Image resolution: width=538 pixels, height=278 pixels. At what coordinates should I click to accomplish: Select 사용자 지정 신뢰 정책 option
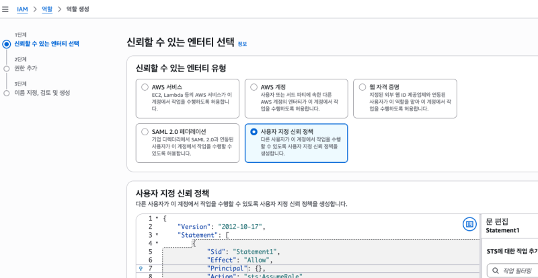pos(254,131)
